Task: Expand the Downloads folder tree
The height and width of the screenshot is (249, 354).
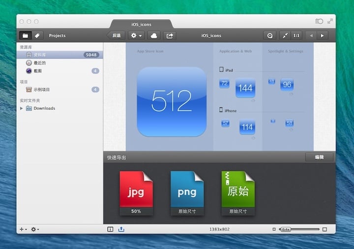Action: pos(21,108)
